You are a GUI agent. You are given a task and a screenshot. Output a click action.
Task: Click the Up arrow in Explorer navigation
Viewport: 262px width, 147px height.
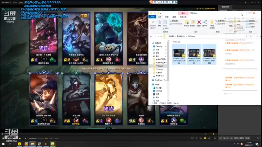point(161,36)
